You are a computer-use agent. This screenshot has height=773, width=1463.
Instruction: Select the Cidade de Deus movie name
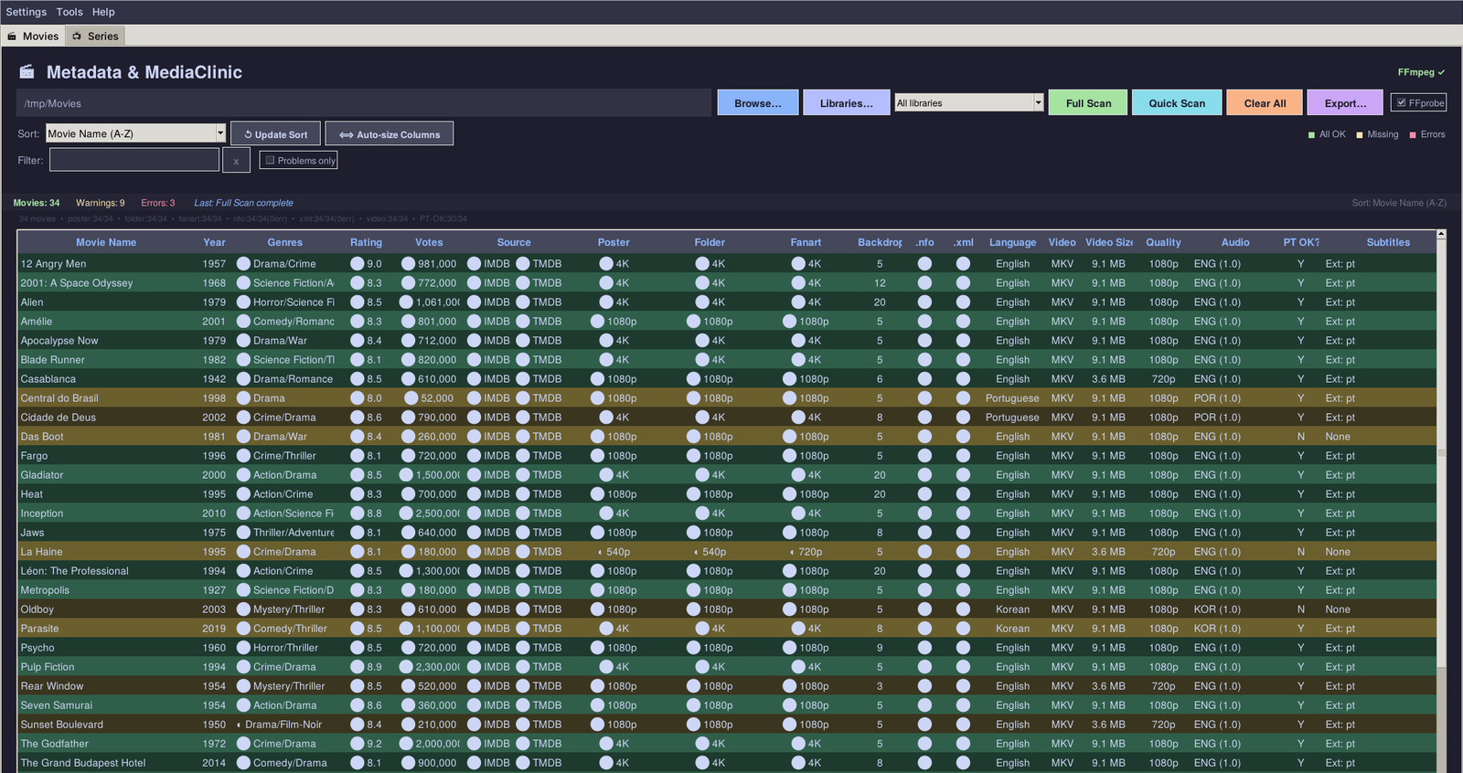pyautogui.click(x=59, y=417)
